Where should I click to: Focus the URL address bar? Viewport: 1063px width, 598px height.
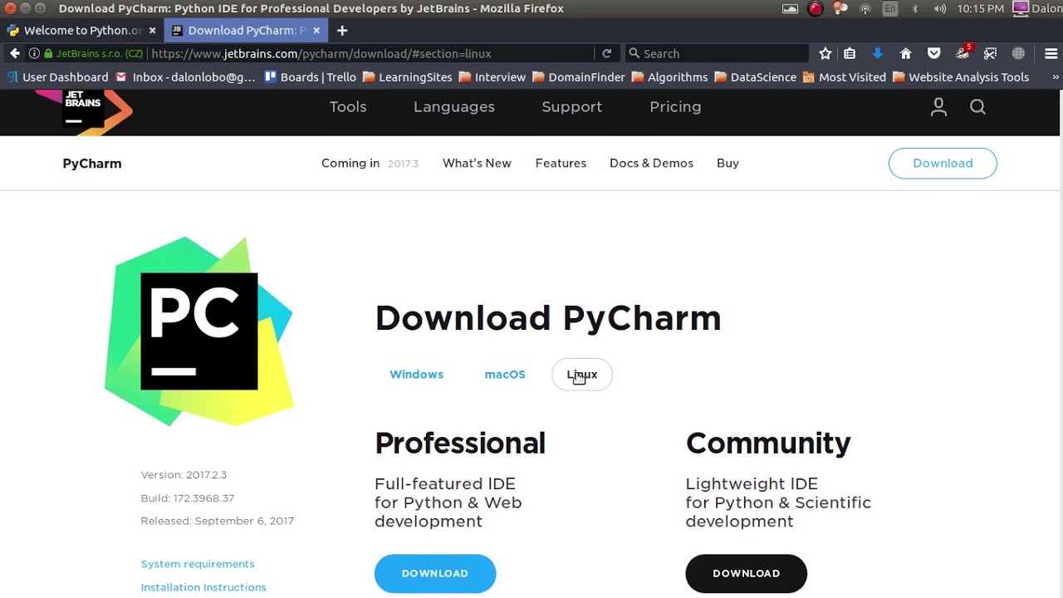(x=370, y=53)
